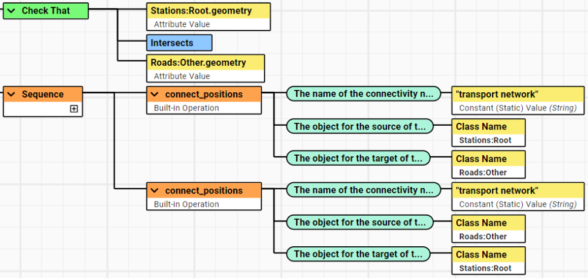Click first connectivity network name parameter
This screenshot has width=588, height=278.
pos(363,94)
